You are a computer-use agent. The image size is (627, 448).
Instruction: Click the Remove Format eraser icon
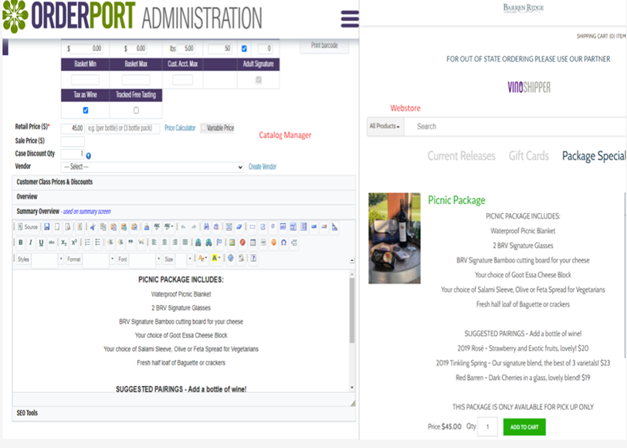click(x=239, y=227)
